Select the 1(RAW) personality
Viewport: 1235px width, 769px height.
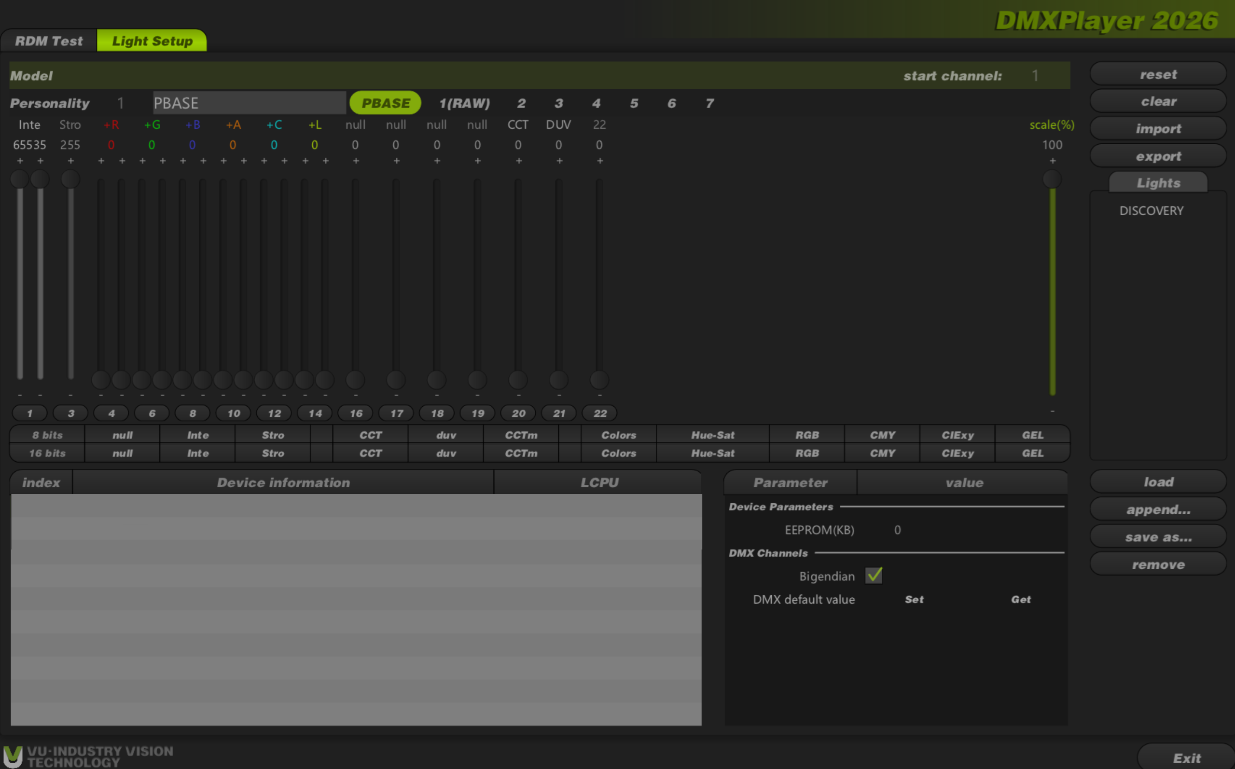coord(464,103)
